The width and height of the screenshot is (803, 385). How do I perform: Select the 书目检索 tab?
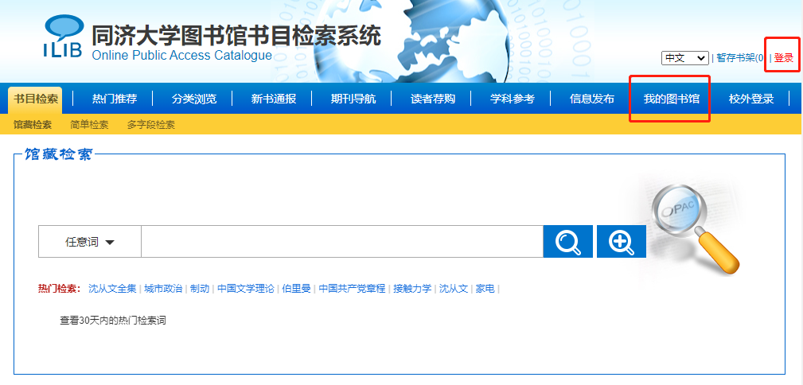point(35,99)
